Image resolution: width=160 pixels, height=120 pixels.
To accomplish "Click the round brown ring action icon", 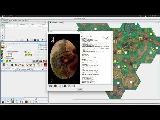I will point(30,65).
